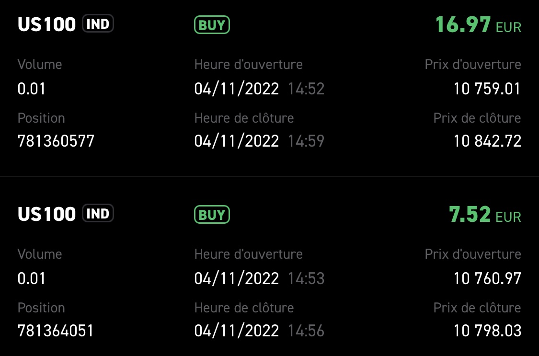Open the second US100 trade entry

pyautogui.click(x=47, y=214)
